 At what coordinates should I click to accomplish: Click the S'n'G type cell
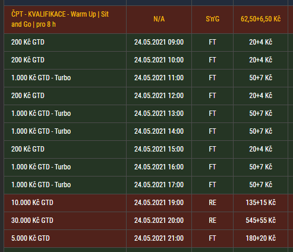tap(212, 19)
